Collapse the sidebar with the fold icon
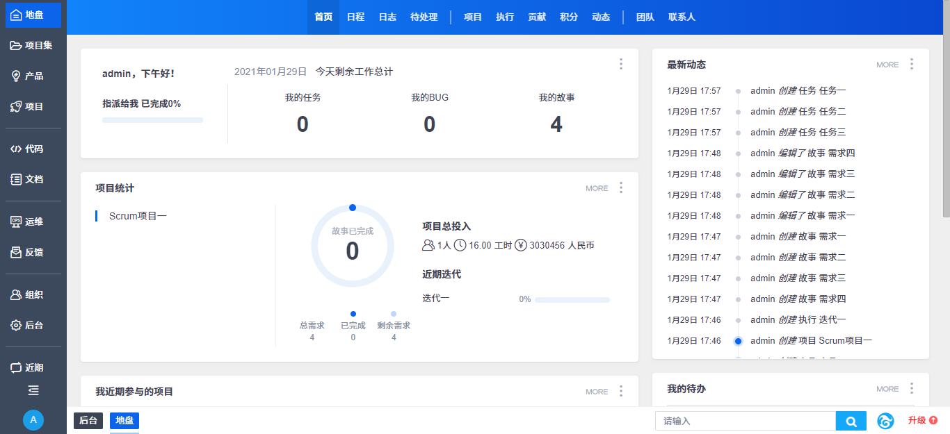Screen dimensions: 950x434 point(33,390)
